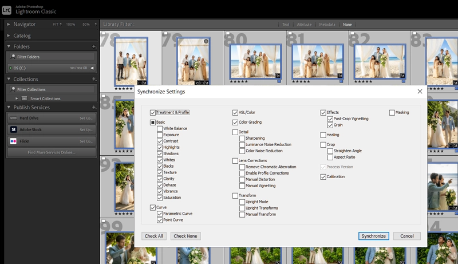Select the Metadata library filter tab
Viewport: 458px width, 264px height.
tap(327, 25)
